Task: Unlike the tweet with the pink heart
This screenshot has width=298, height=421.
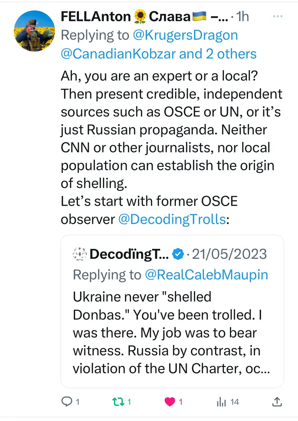Action: point(170,402)
